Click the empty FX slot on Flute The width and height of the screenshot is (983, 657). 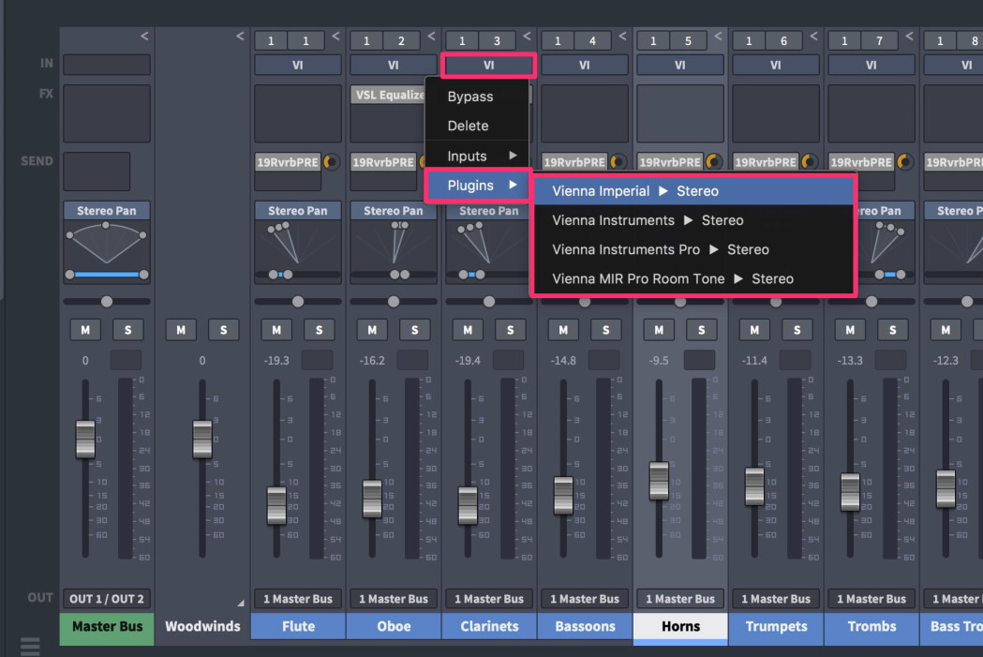click(x=298, y=114)
